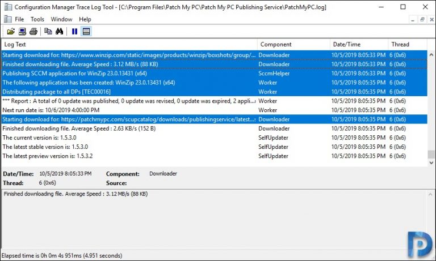This screenshot has height=261, width=436.
Task: Click the log list scrollbar thumb
Action: 431,154
